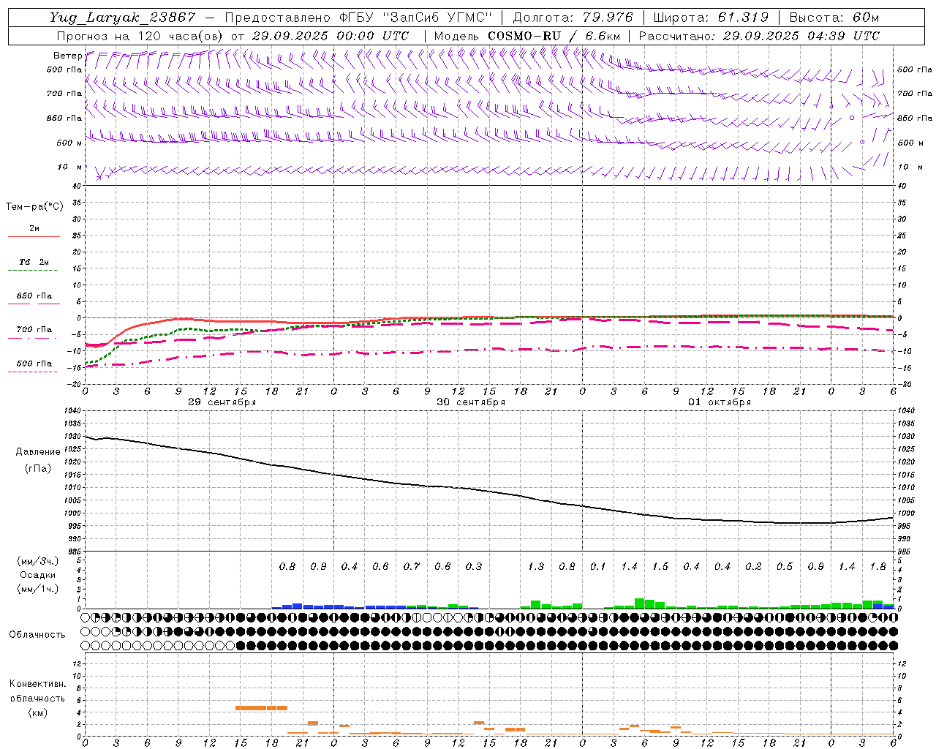Viewport: 936px width, 749px height.
Task: Click the text ФГБУ "ЗапСиб УГМС"
Action: coord(415,18)
